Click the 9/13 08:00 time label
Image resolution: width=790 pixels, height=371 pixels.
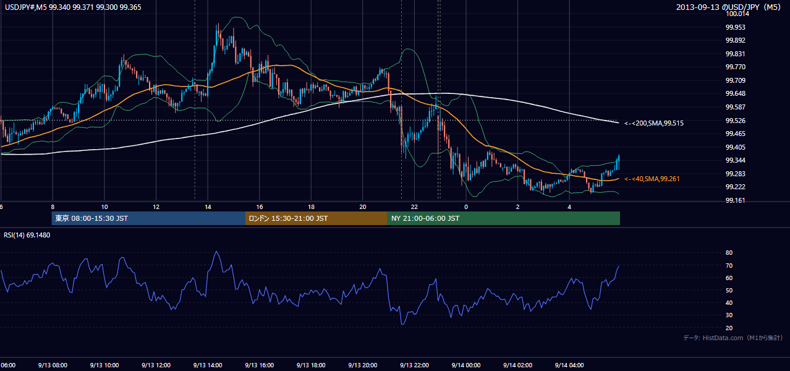pyautogui.click(x=53, y=365)
